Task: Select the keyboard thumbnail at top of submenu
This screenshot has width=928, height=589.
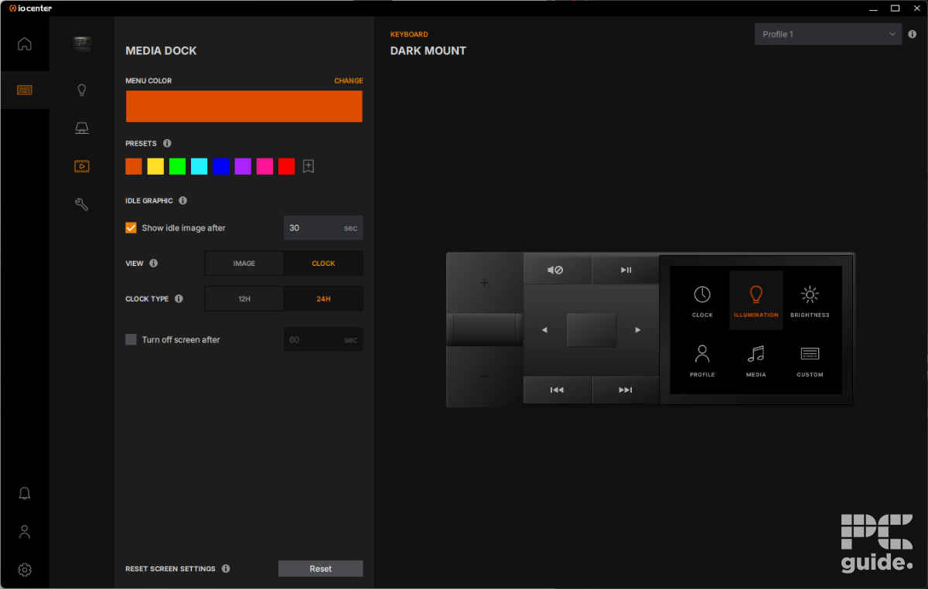Action: pos(82,44)
